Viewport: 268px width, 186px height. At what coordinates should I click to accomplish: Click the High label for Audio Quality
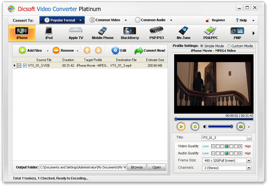(248, 153)
